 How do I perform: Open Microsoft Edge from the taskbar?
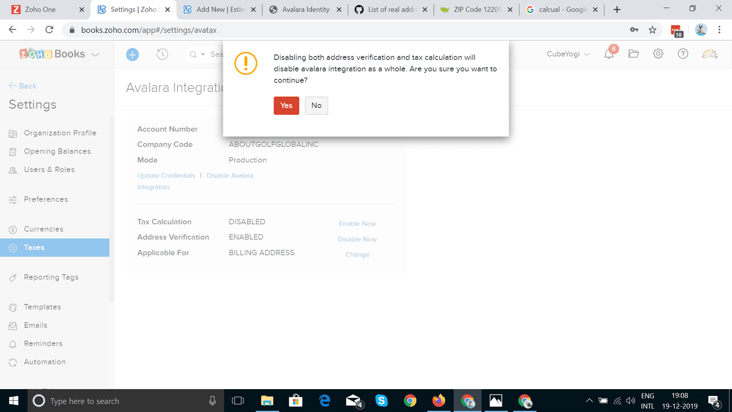click(325, 401)
